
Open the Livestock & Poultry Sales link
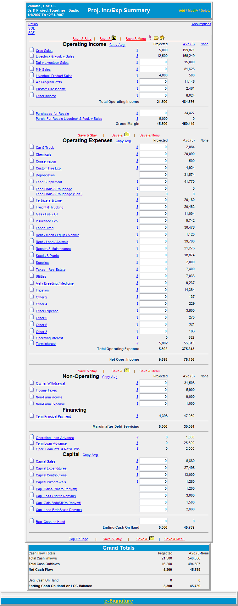pyautogui.click(x=55, y=57)
